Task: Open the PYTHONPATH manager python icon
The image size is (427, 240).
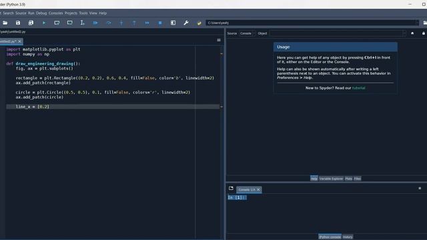Action: [199, 23]
